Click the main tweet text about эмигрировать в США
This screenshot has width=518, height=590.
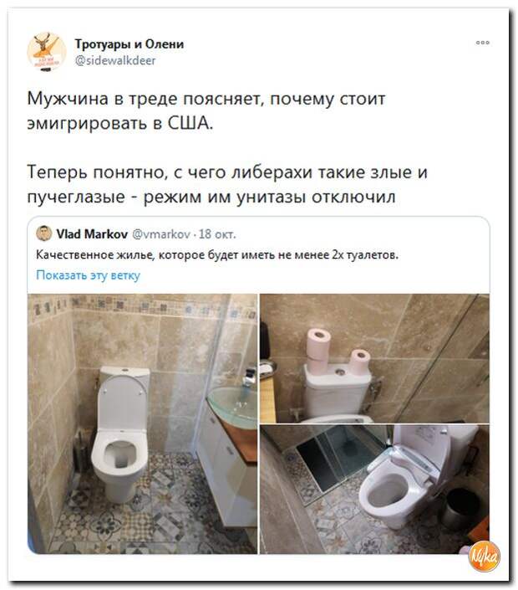coord(206,111)
